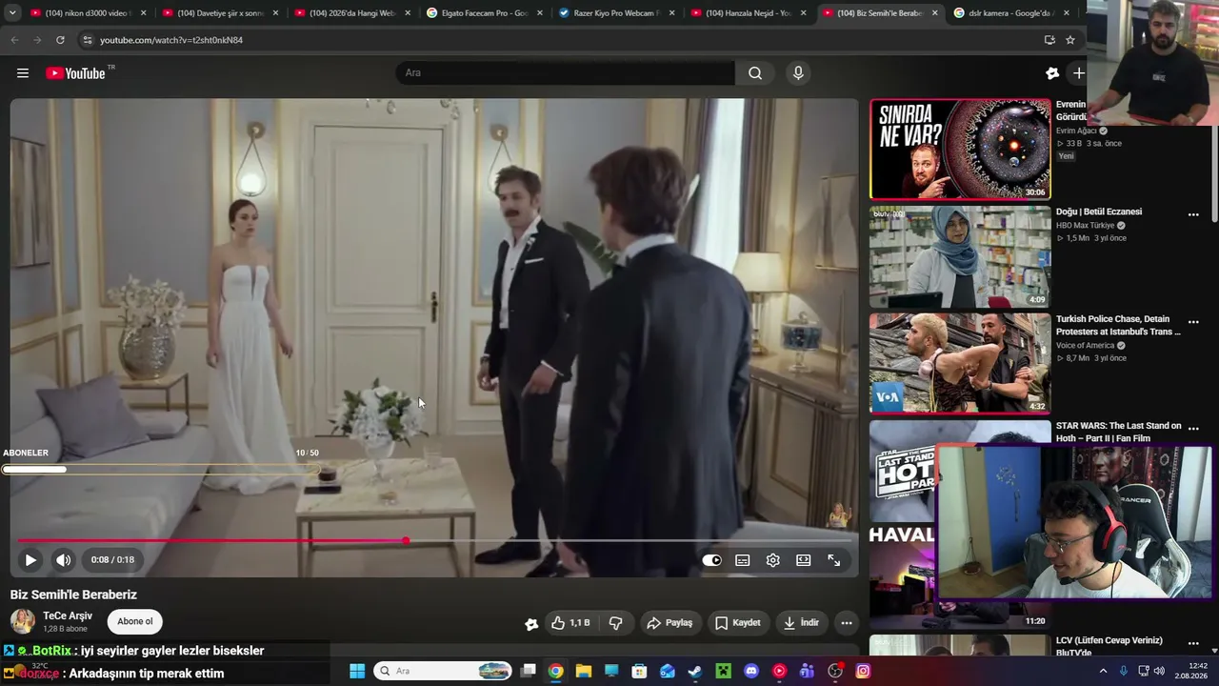Open the Turkish Police Chase thumbnail
1219x686 pixels.
960,364
